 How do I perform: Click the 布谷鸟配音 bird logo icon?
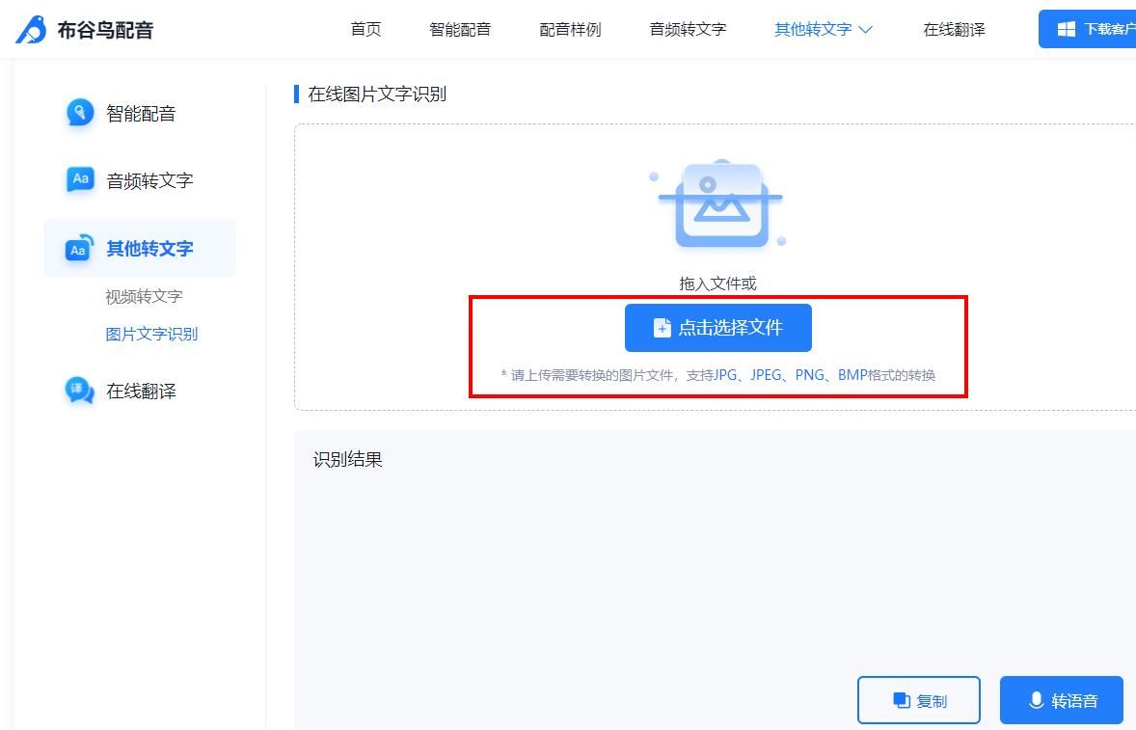click(31, 30)
